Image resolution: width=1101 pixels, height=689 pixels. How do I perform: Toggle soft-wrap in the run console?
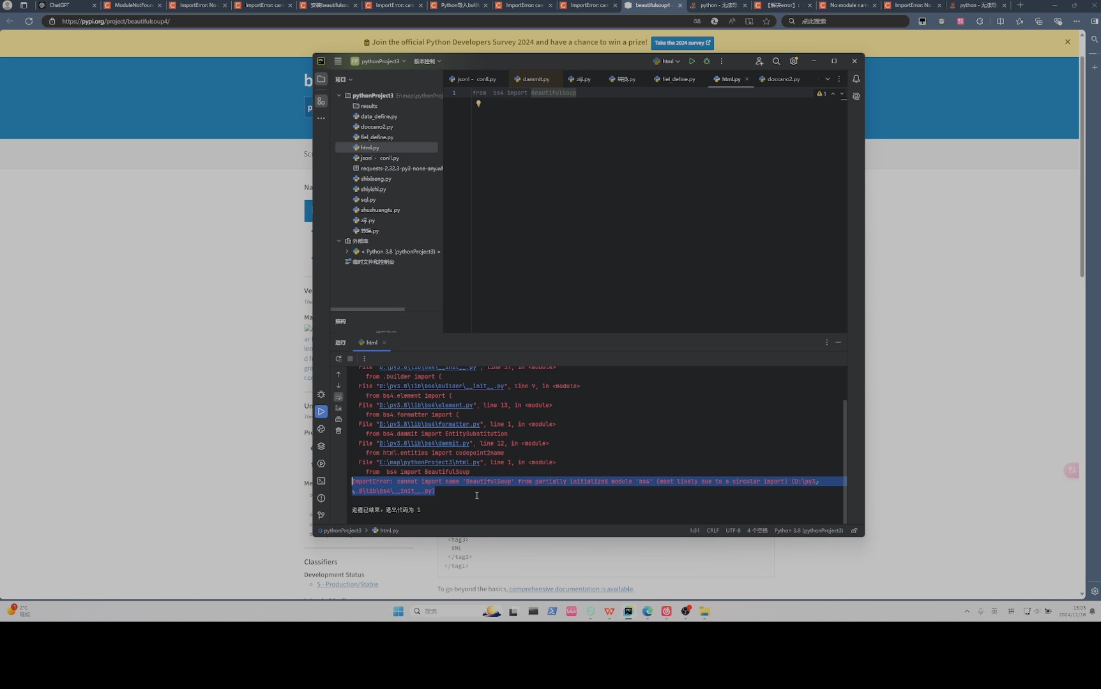(x=338, y=397)
